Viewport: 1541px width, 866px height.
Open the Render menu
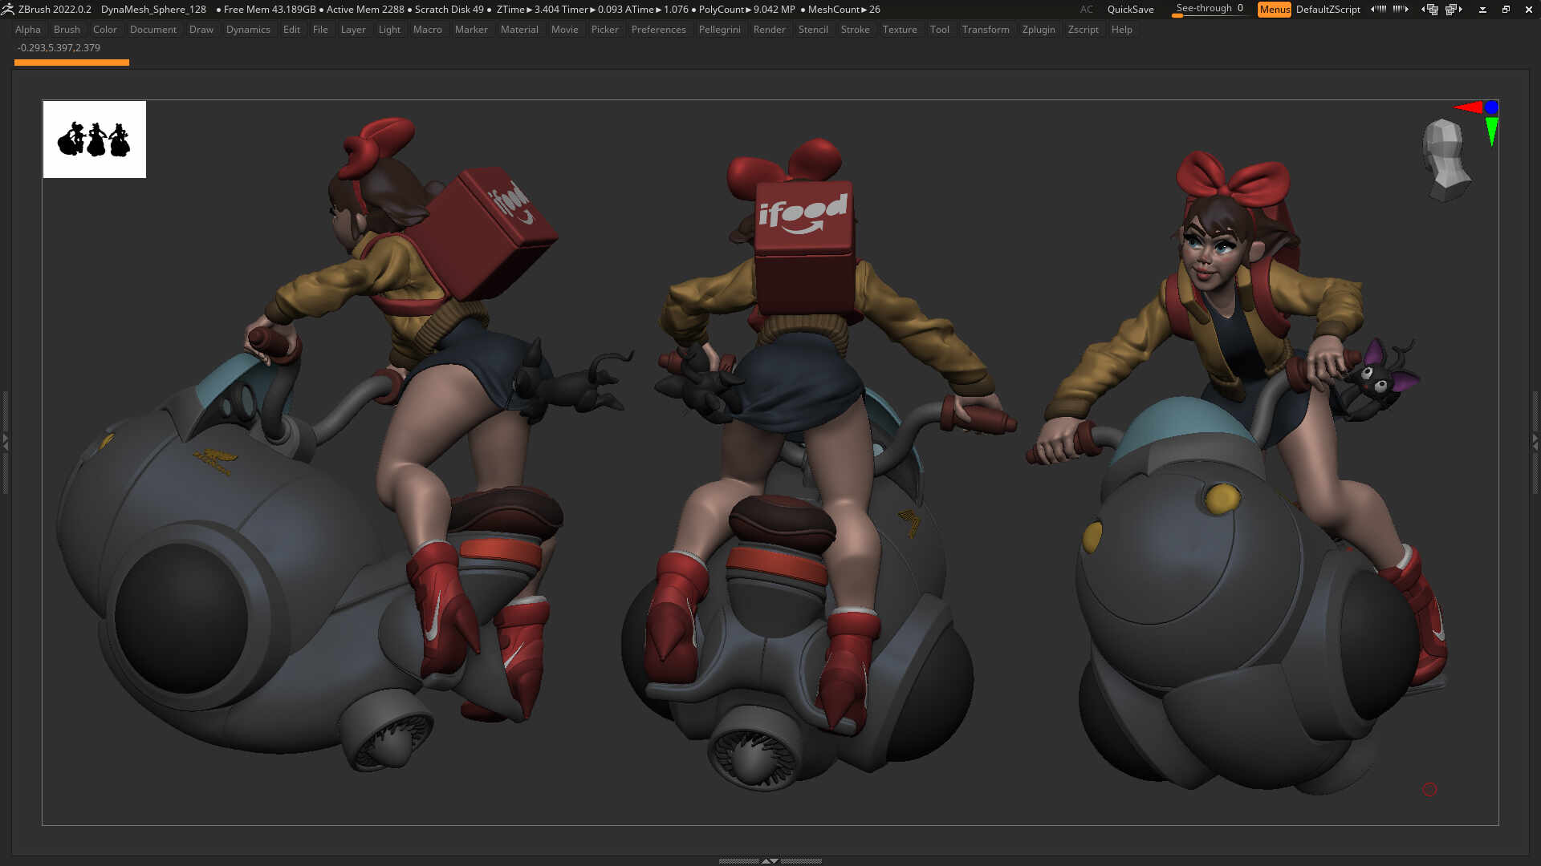click(770, 30)
